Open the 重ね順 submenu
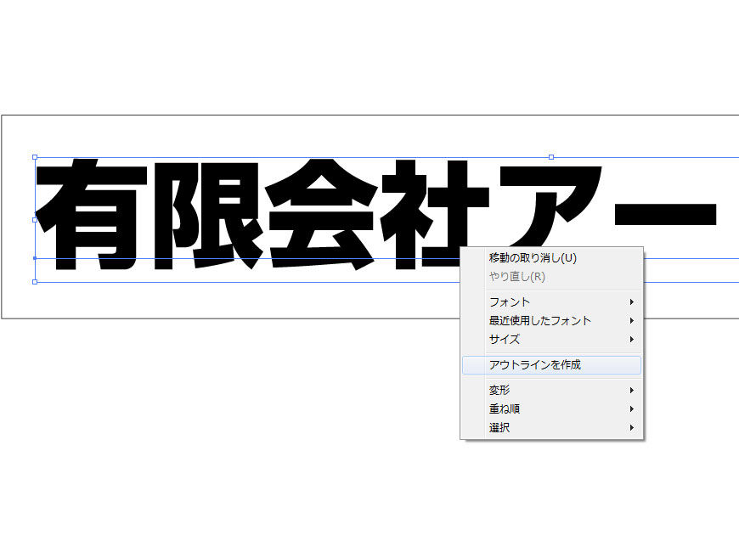Screen dimensions: 739x552 tap(551, 408)
